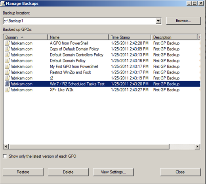Open the Backup location dropdown arrow
The image size is (206, 184).
point(158,21)
